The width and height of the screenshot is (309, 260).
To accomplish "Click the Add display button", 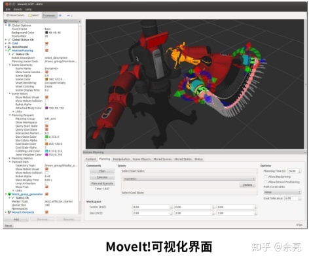I will coord(16,219).
